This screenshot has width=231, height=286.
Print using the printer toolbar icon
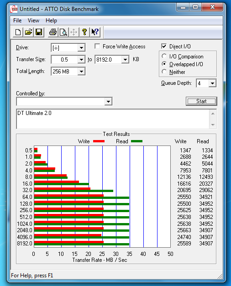[x=53, y=32]
